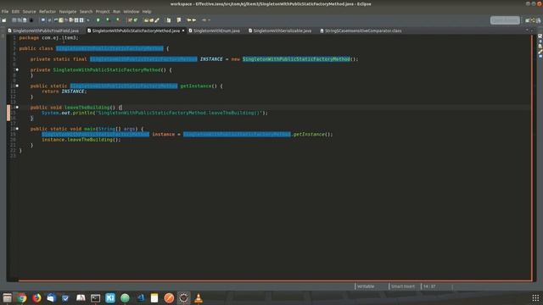Open the Refactor menu
Image resolution: width=543 pixels, height=305 pixels.
click(48, 11)
